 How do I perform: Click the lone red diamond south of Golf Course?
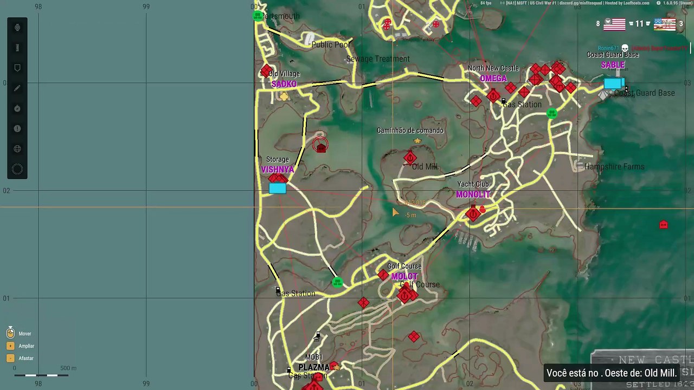pyautogui.click(x=414, y=337)
